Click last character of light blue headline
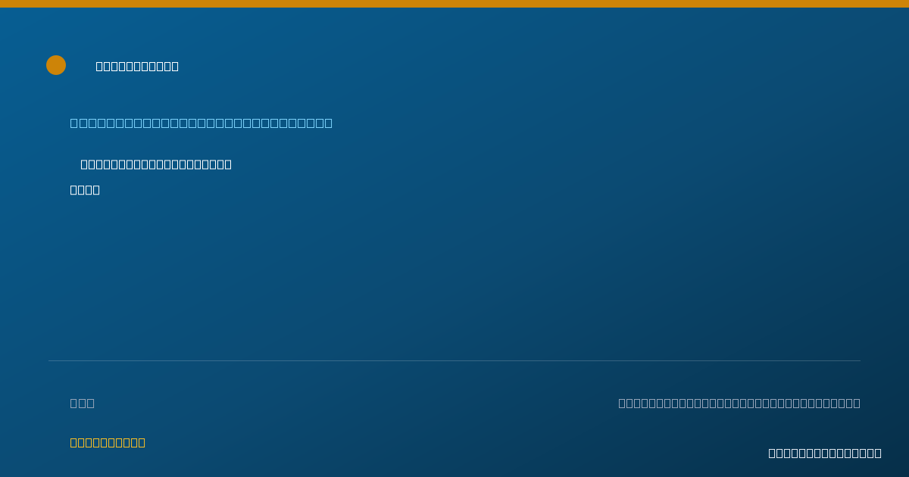909x477 pixels. click(328, 123)
